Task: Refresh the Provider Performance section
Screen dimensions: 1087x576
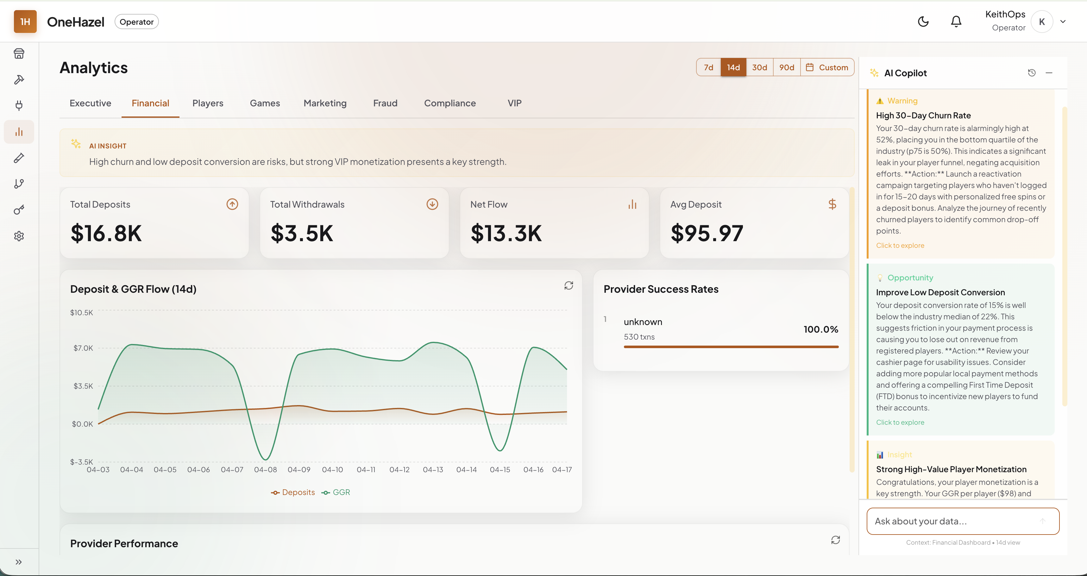Action: tap(835, 540)
